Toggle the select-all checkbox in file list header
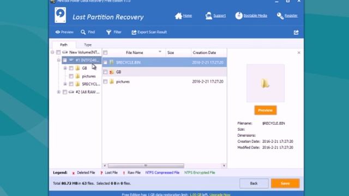 point(105,53)
